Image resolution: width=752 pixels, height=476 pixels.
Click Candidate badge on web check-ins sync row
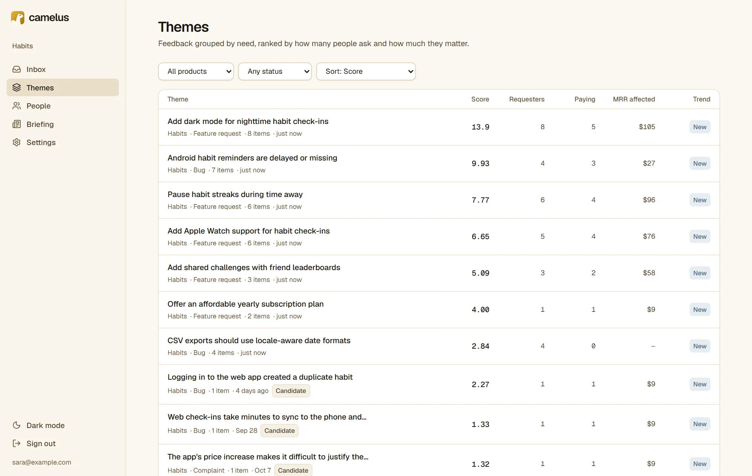(x=279, y=431)
